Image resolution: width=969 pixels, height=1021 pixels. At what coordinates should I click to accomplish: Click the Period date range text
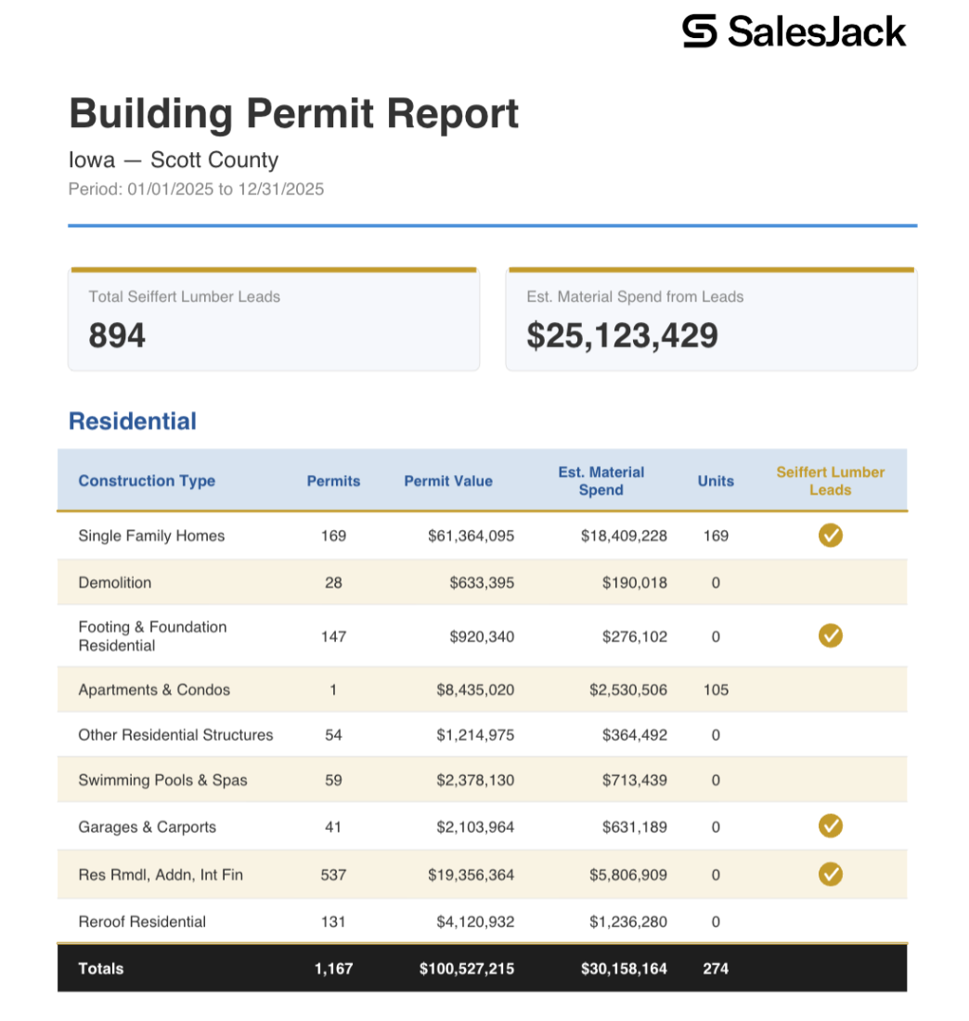196,188
